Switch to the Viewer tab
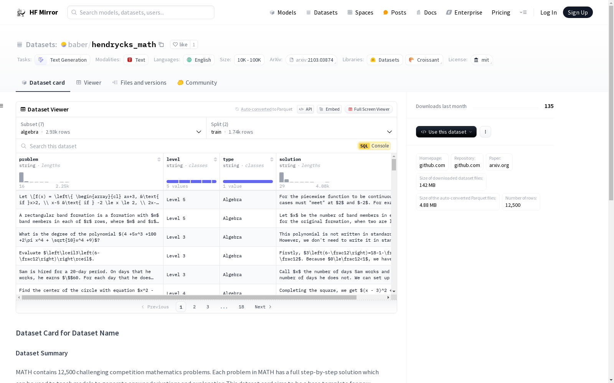 (x=89, y=83)
